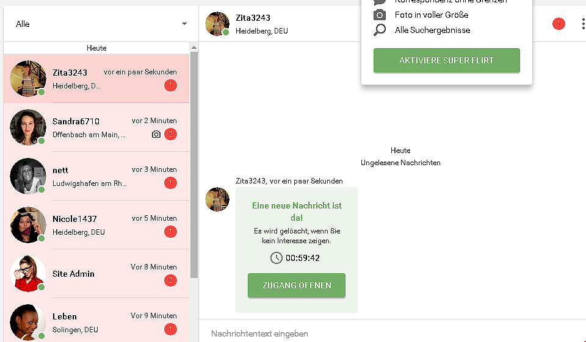Open Leben's profile picture thumbnail
The height and width of the screenshot is (342, 586).
(x=28, y=322)
